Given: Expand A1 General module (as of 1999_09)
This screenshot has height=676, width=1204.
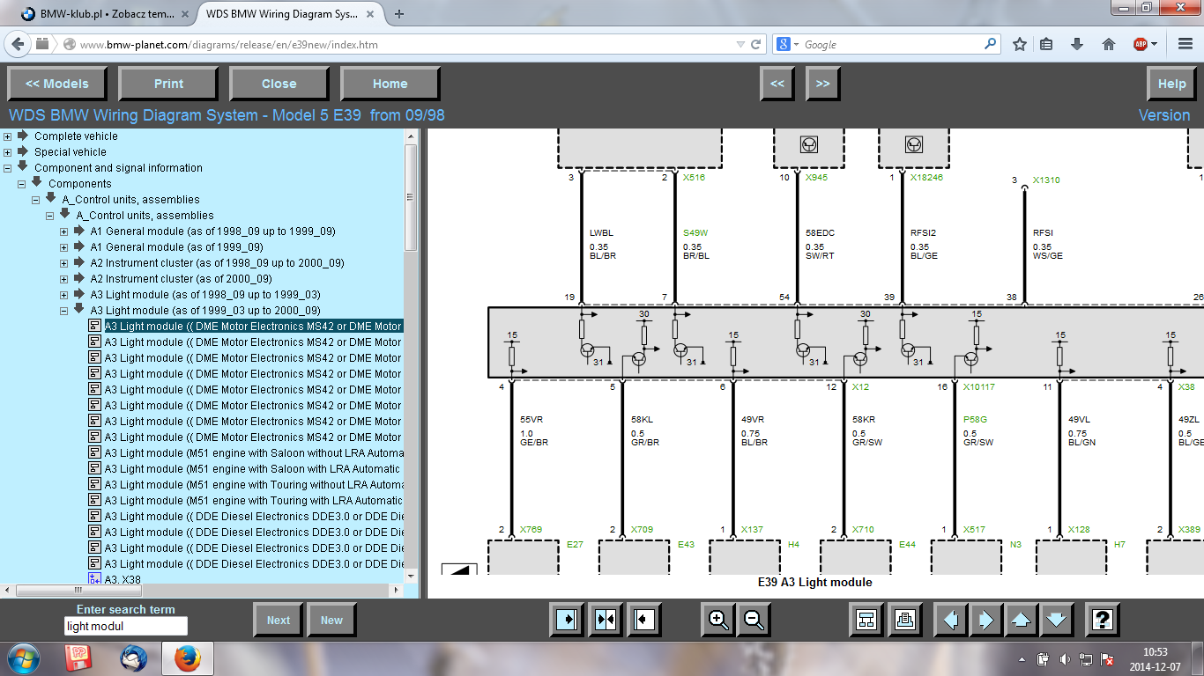Looking at the screenshot, I should (x=63, y=247).
